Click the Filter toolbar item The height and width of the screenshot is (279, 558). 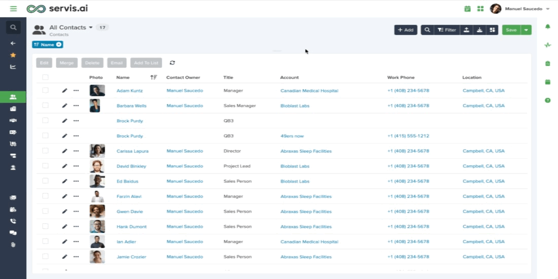point(446,30)
